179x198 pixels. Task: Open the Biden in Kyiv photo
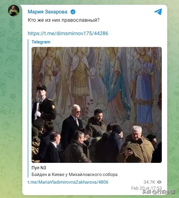97,105
